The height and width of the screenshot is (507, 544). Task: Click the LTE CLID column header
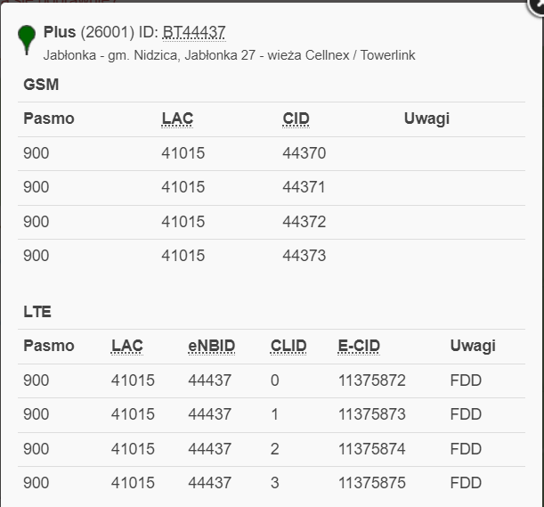(288, 346)
